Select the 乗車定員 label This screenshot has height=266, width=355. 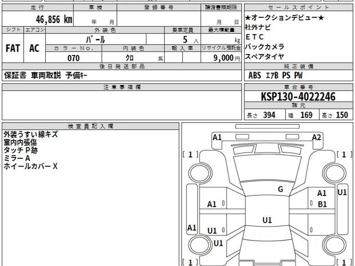[183, 30]
